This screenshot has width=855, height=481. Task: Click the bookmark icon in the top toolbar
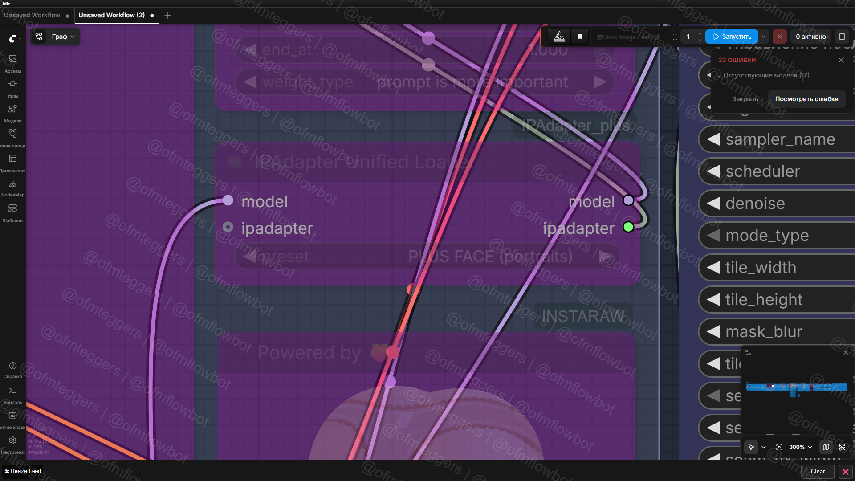coord(580,37)
